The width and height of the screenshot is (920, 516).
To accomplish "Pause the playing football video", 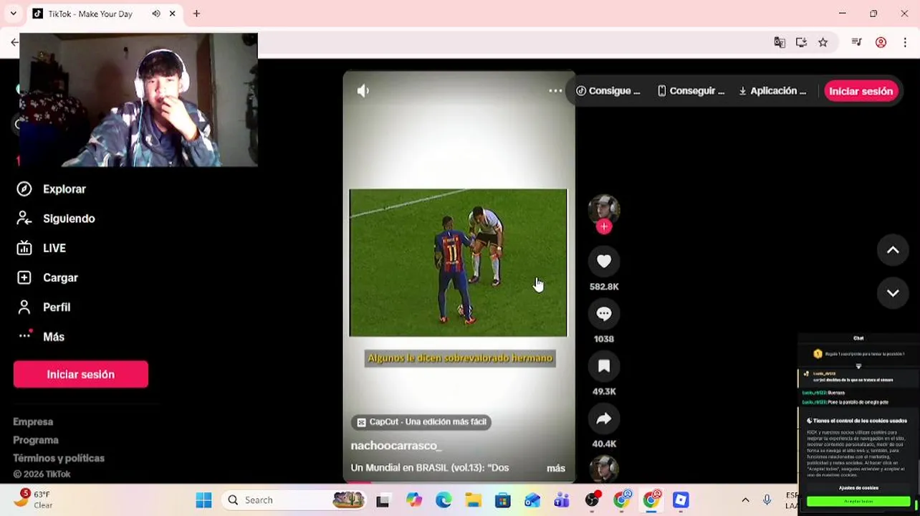I will tap(458, 262).
